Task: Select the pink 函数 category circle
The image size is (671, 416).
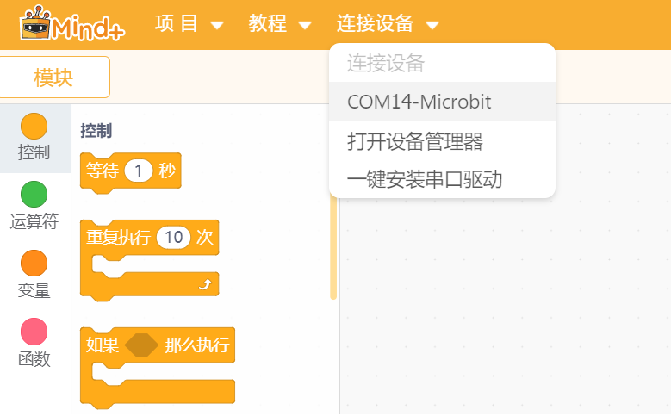Action: point(34,332)
